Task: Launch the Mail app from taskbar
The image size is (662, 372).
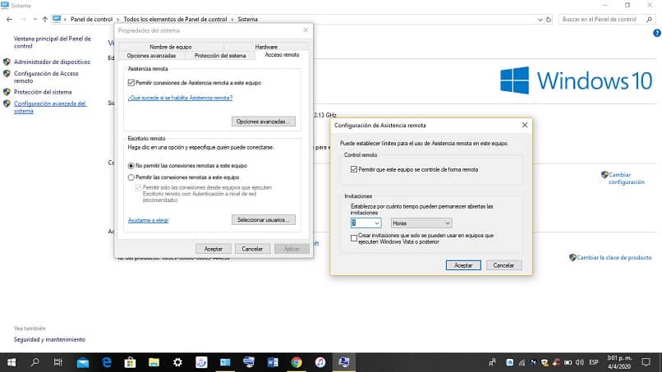Action: click(83, 362)
